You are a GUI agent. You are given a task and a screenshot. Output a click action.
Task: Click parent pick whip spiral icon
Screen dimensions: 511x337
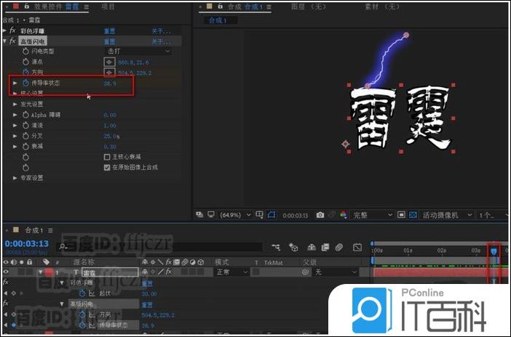click(x=305, y=272)
